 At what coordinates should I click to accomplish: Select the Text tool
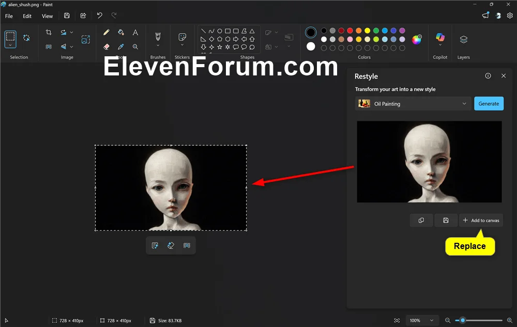tap(135, 32)
